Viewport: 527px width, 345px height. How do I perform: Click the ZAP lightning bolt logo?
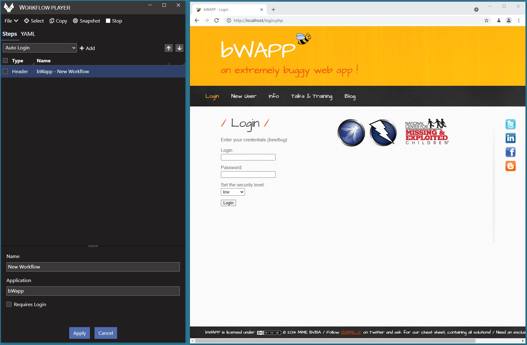pyautogui.click(x=383, y=133)
